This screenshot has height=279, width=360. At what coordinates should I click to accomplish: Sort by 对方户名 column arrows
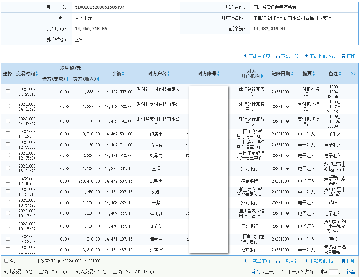click(168, 74)
